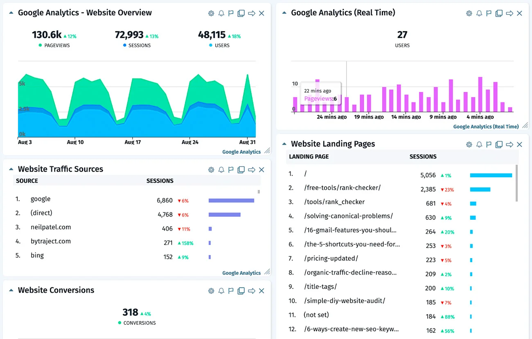The height and width of the screenshot is (339, 532).
Task: Duplicate the Website Traffic Sources widget
Action: coord(241,170)
